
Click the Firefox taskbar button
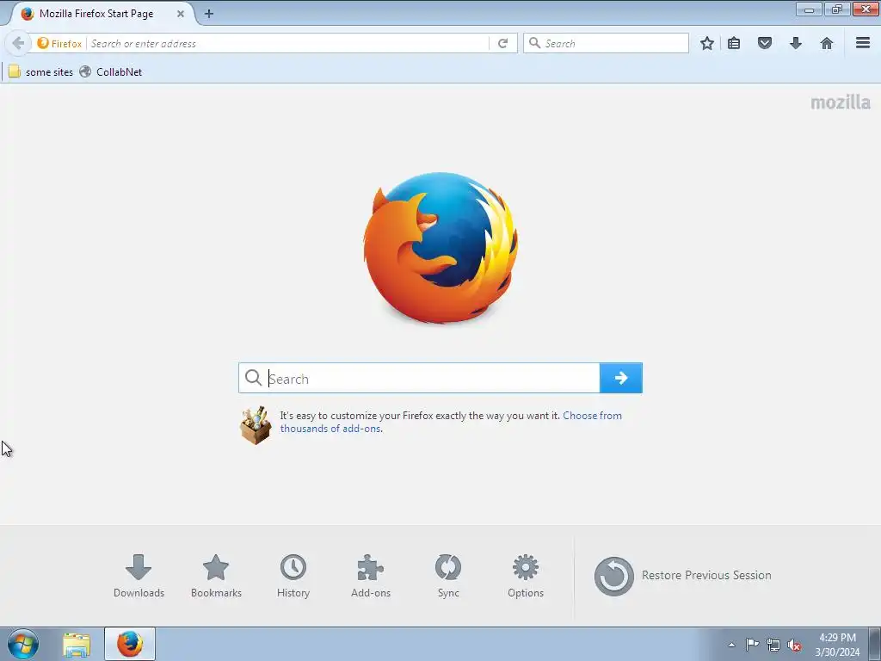(130, 644)
